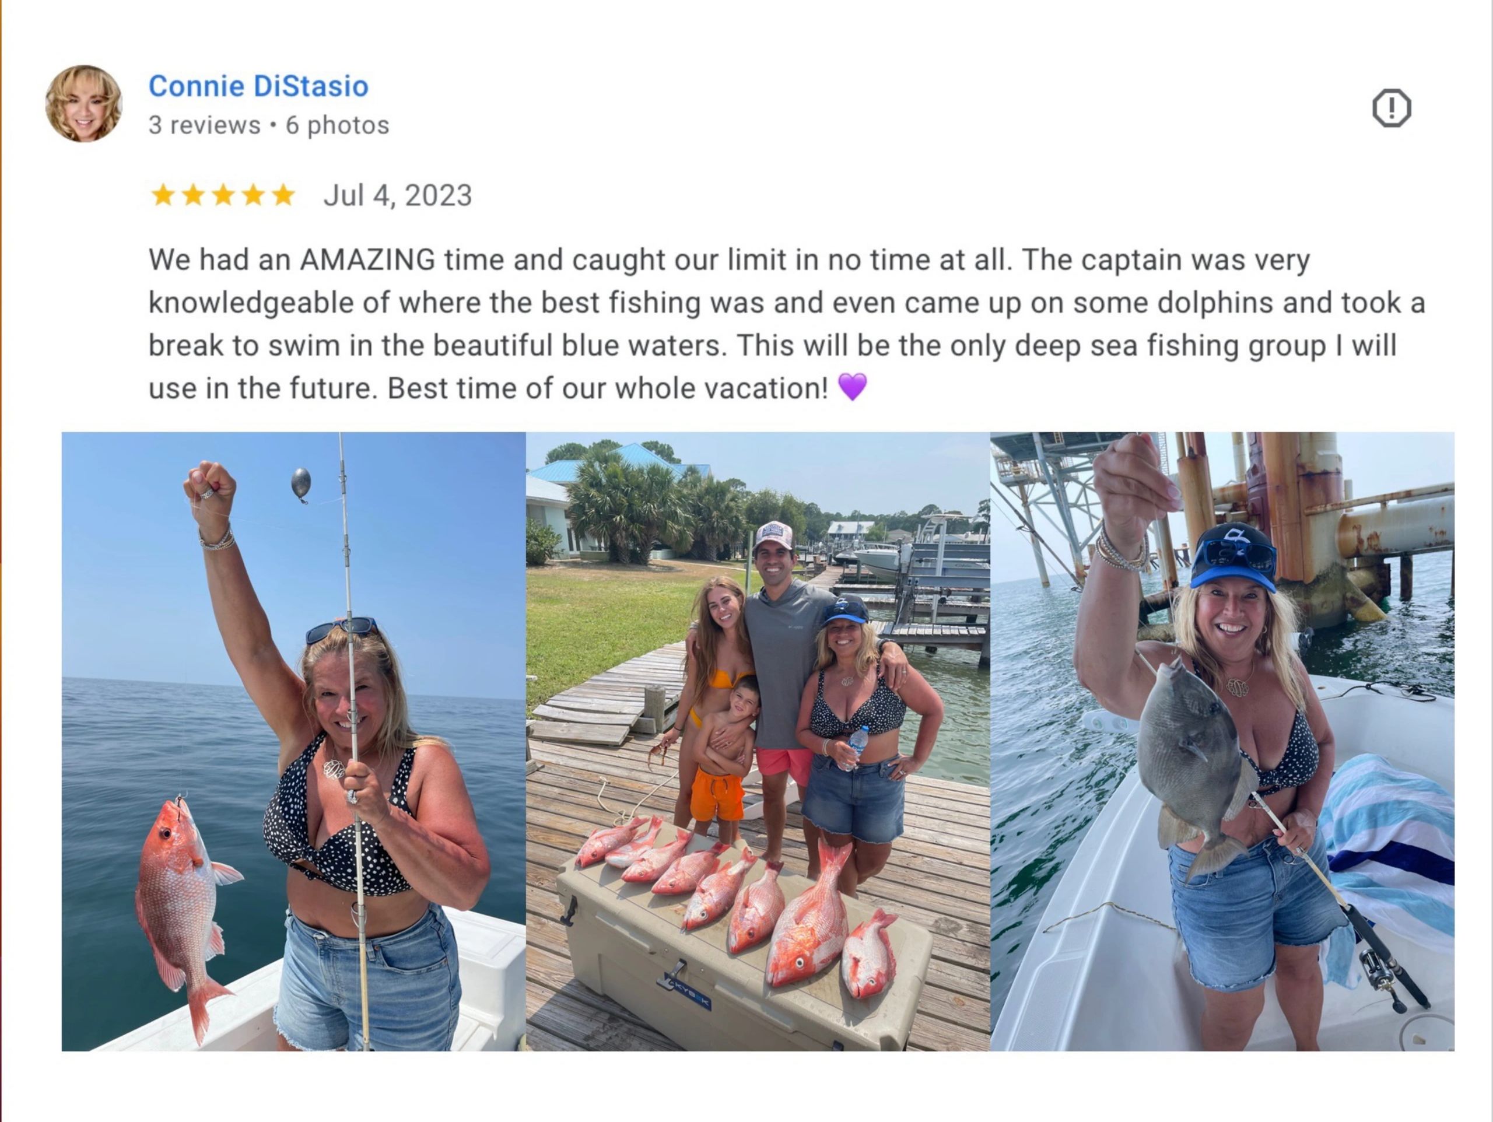This screenshot has width=1493, height=1122.
Task: Open the triggerfish catch photo
Action: 1222,741
